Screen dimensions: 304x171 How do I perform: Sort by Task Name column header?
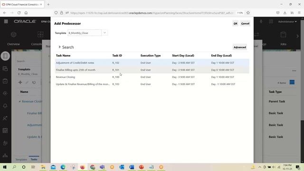point(63,56)
